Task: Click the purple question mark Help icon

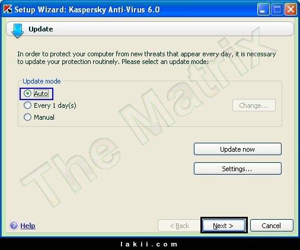Action: click(x=14, y=225)
